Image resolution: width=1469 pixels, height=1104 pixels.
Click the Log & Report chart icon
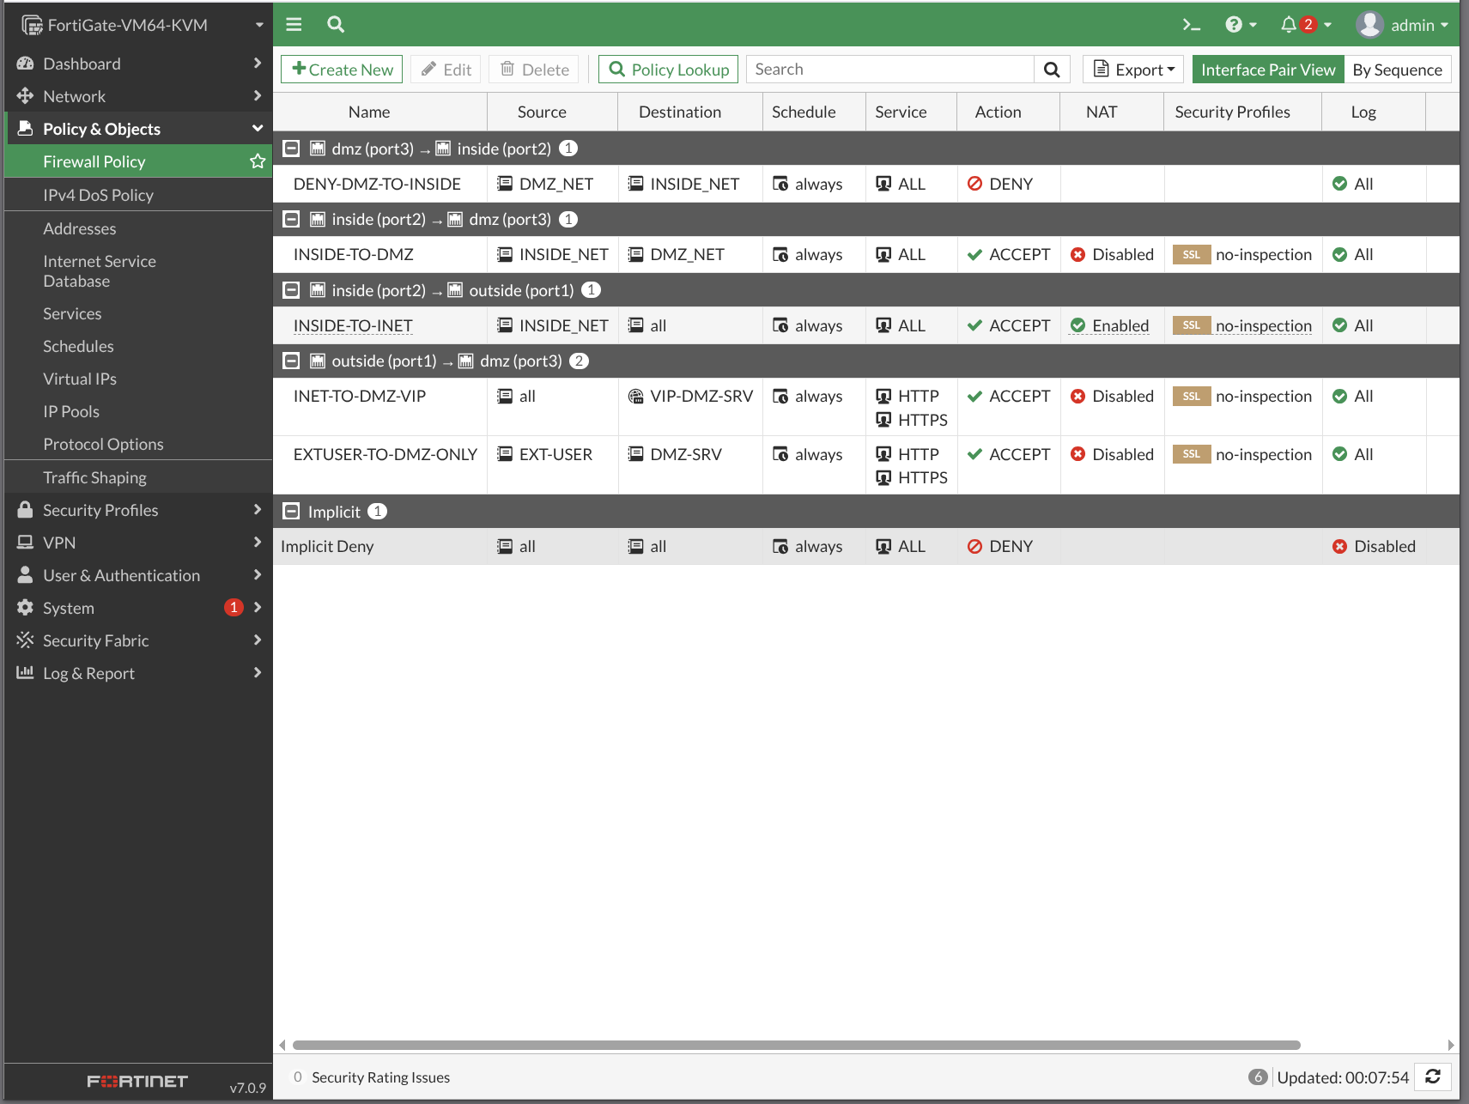(x=25, y=673)
